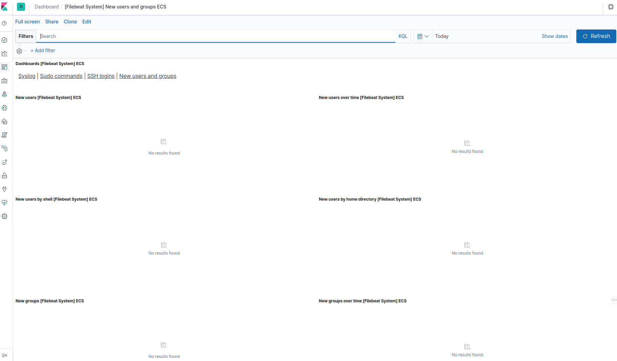
Task: Click Show dates
Action: tap(555, 36)
